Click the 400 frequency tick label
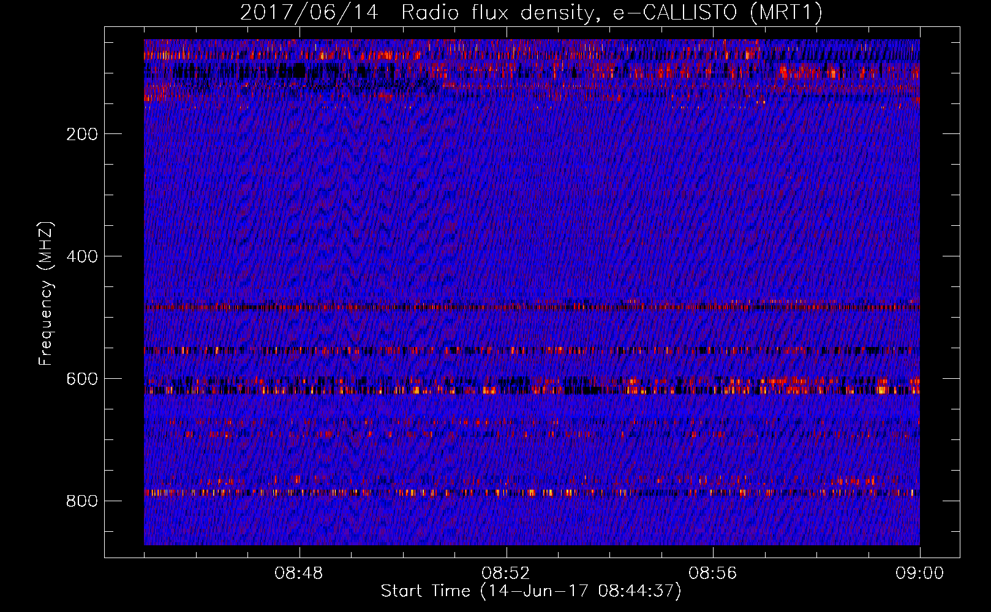 click(82, 256)
